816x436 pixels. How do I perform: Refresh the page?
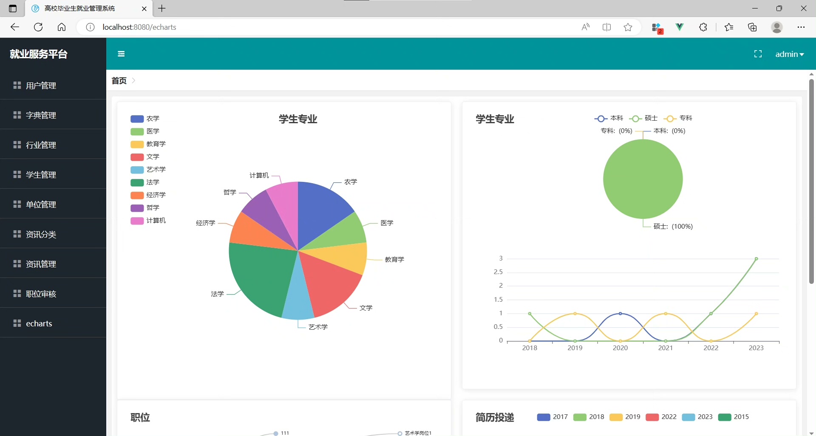coord(38,27)
